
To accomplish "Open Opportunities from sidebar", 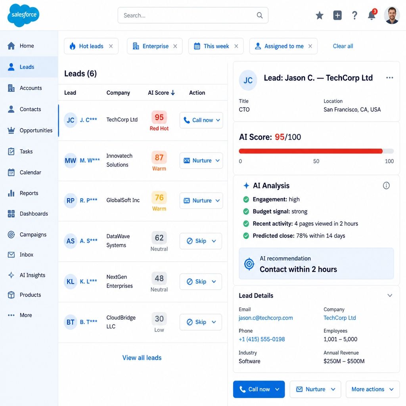I will coord(29,130).
